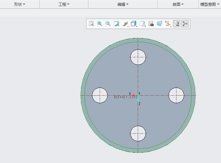Open the View Manager icon
The image size is (221, 163).
pyautogui.click(x=142, y=24)
